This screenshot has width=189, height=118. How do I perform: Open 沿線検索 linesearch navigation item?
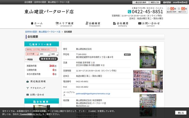pyautogui.click(x=93, y=24)
